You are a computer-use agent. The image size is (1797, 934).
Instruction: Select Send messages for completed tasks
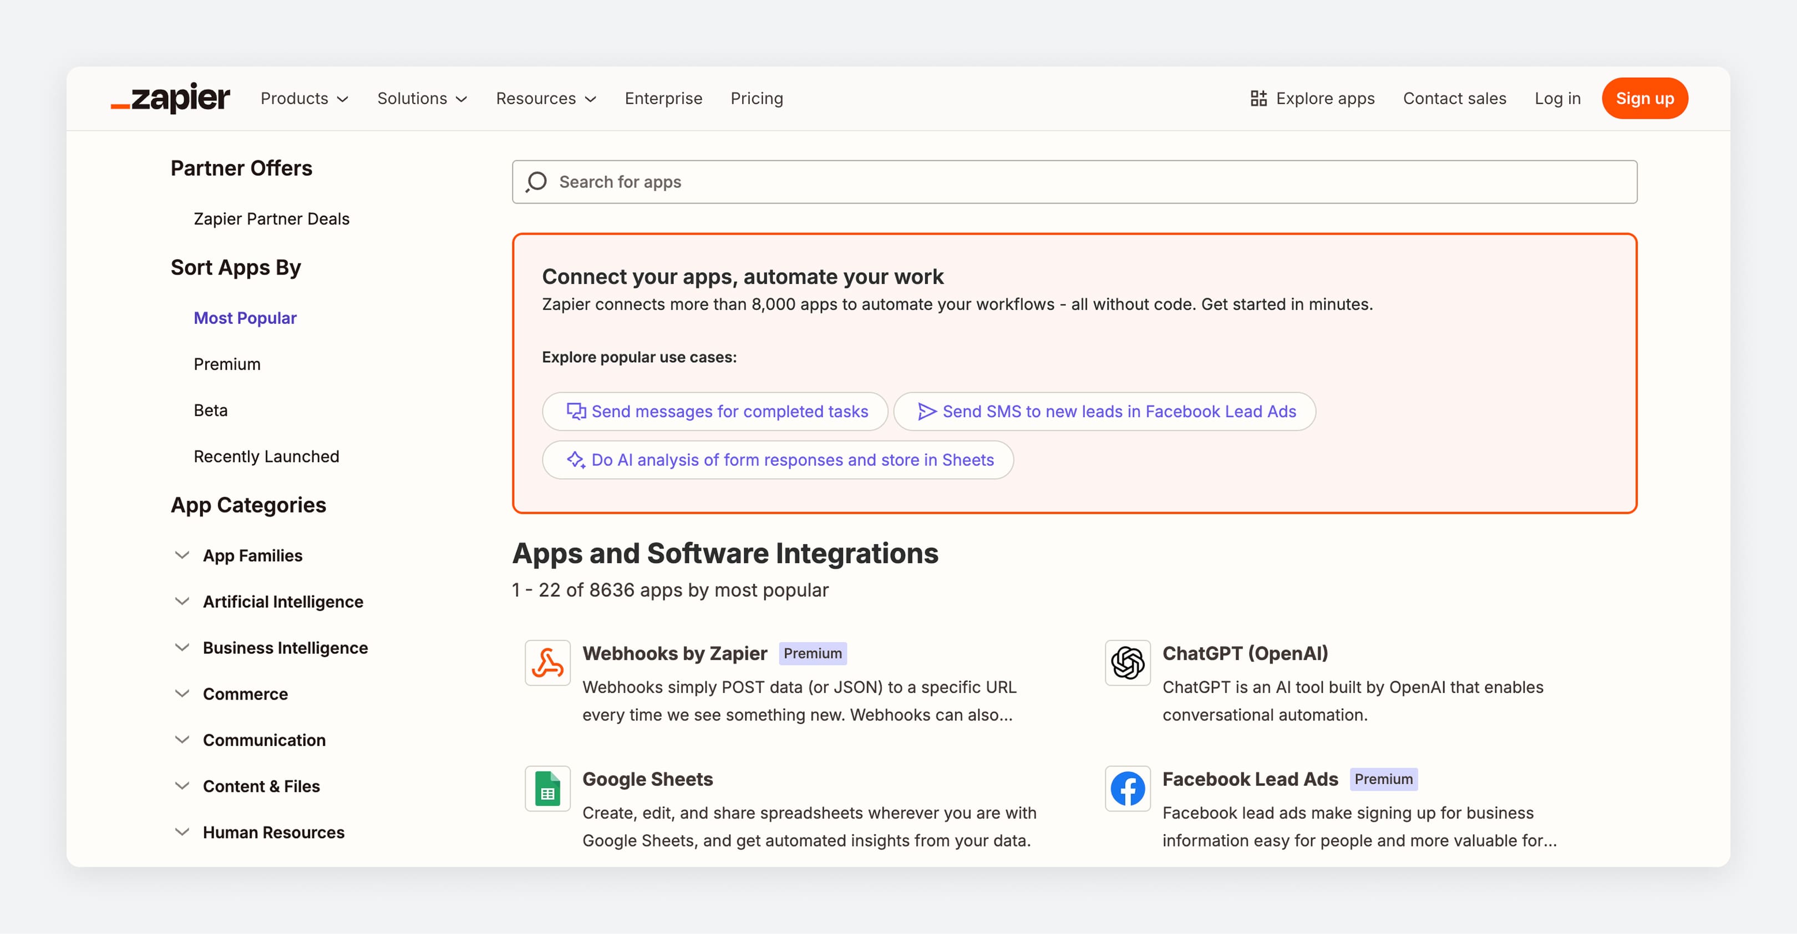coord(715,412)
